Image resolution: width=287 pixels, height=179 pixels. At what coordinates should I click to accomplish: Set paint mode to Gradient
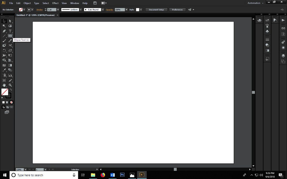[x=7, y=102]
